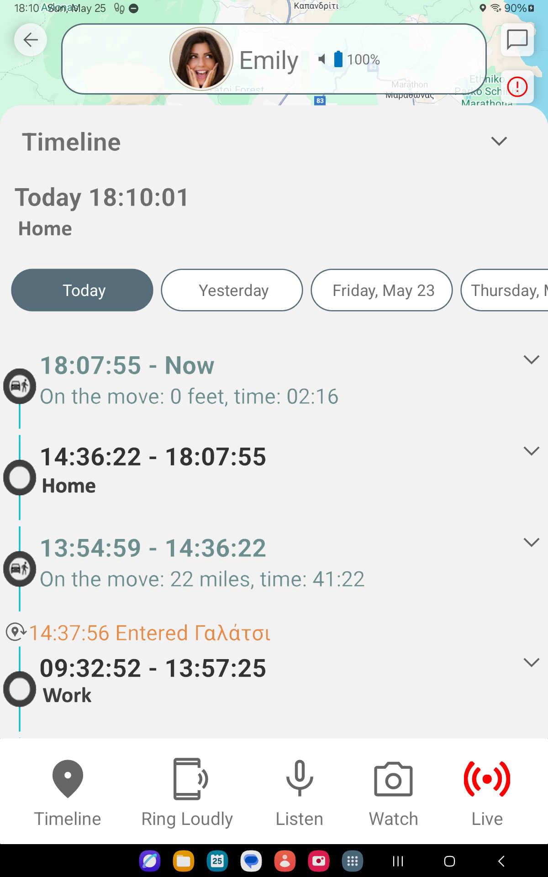Viewport: 548px width, 877px height.
Task: Tap the 13:54:59 on-the-move marker
Action: [x=20, y=569]
